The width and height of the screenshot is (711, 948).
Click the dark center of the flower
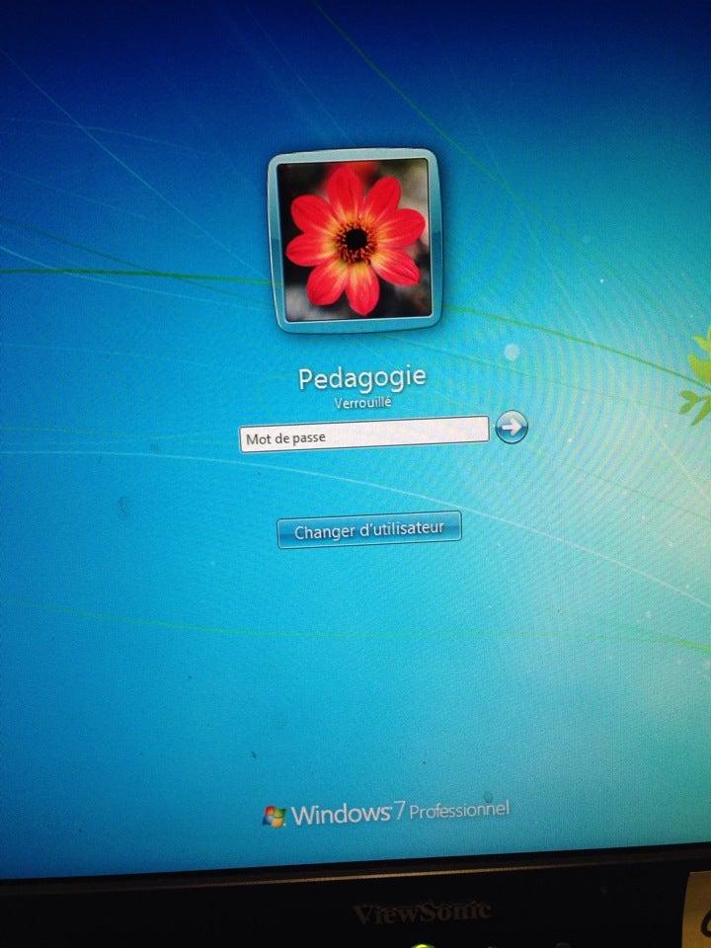[355, 237]
